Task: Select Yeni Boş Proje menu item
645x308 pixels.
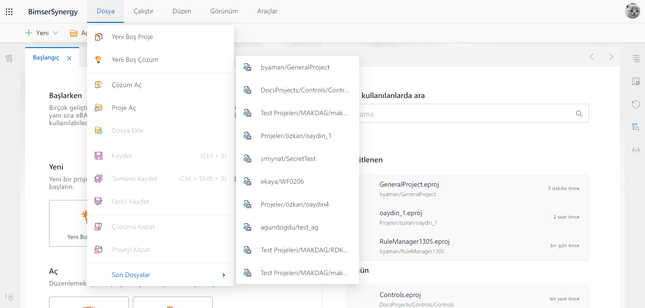Action: pyautogui.click(x=132, y=37)
